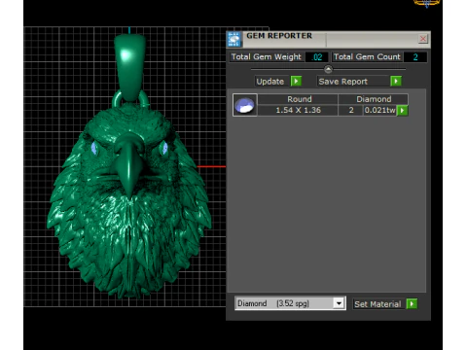Click the Total Gem Weight label
Screen dimensions: 467x350
pyautogui.click(x=267, y=56)
